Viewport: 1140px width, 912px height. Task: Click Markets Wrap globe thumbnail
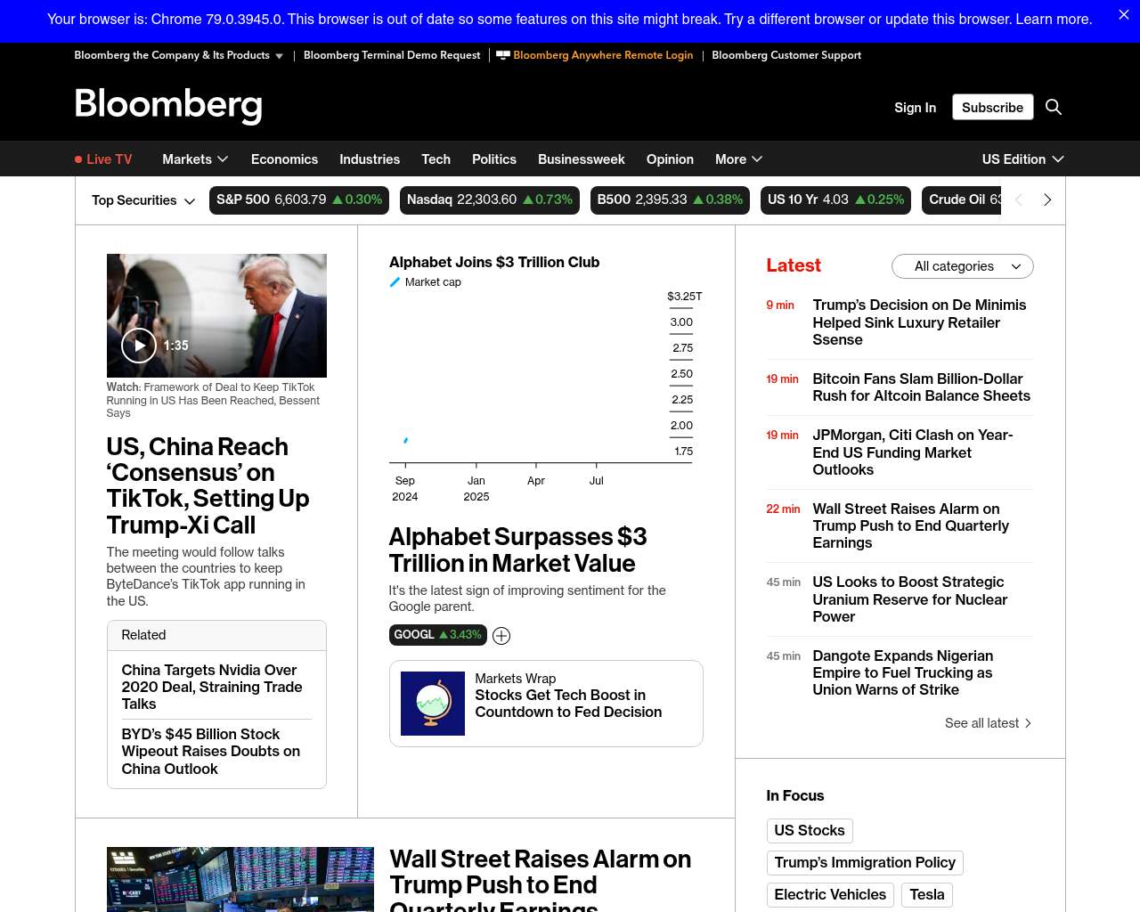(433, 704)
